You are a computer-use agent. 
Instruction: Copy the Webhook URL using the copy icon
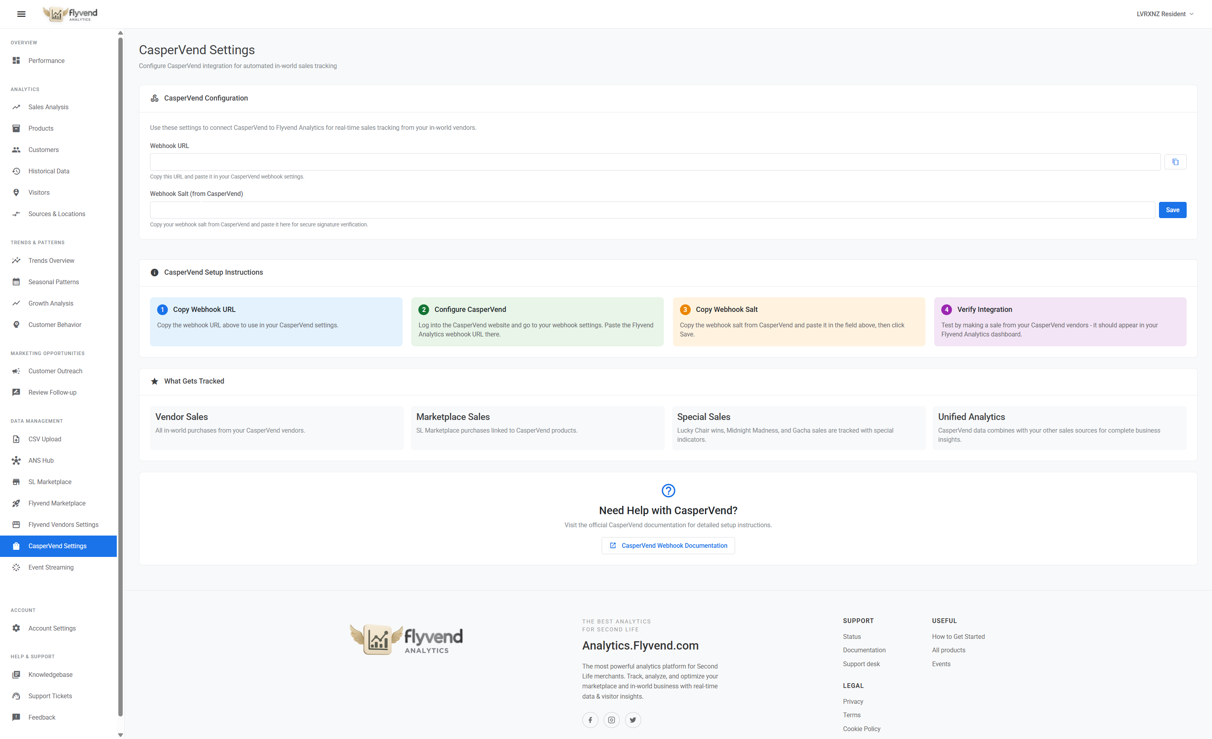point(1176,161)
